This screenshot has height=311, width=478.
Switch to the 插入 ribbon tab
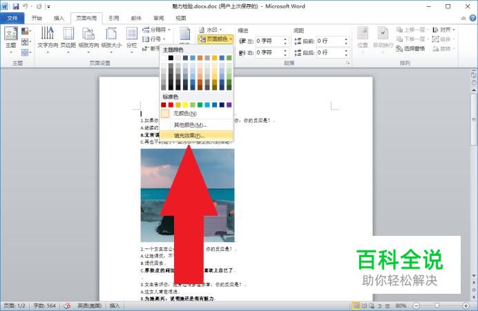click(59, 19)
